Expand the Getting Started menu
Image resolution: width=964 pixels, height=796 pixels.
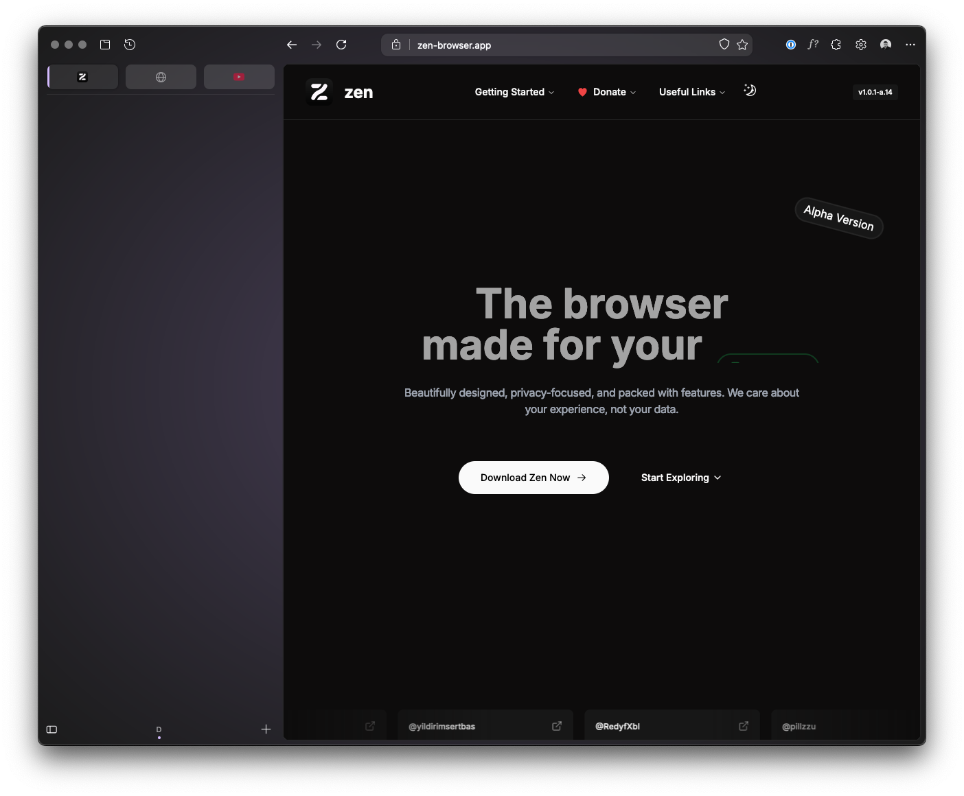[514, 92]
